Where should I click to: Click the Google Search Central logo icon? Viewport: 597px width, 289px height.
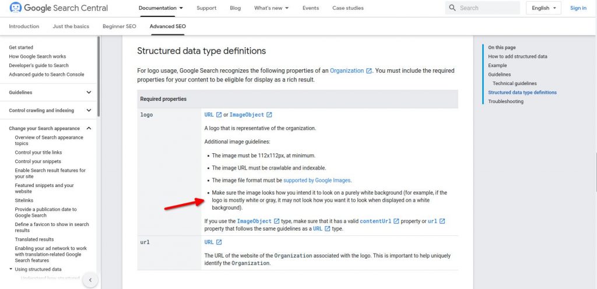pos(16,8)
